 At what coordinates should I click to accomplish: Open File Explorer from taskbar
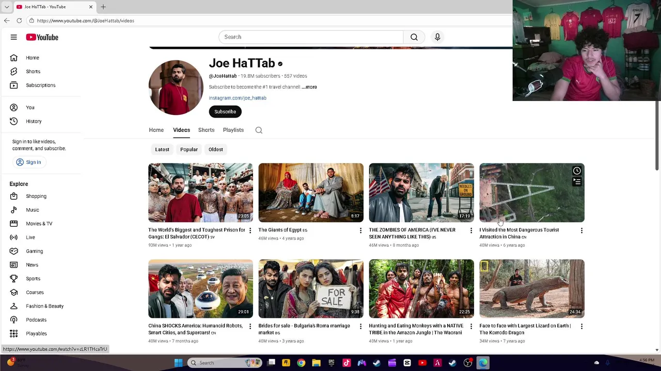pos(316,363)
